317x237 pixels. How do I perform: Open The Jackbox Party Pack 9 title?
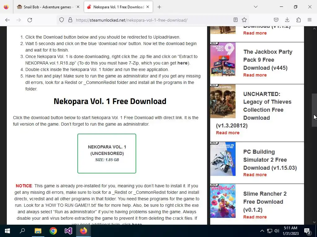[x=268, y=60]
